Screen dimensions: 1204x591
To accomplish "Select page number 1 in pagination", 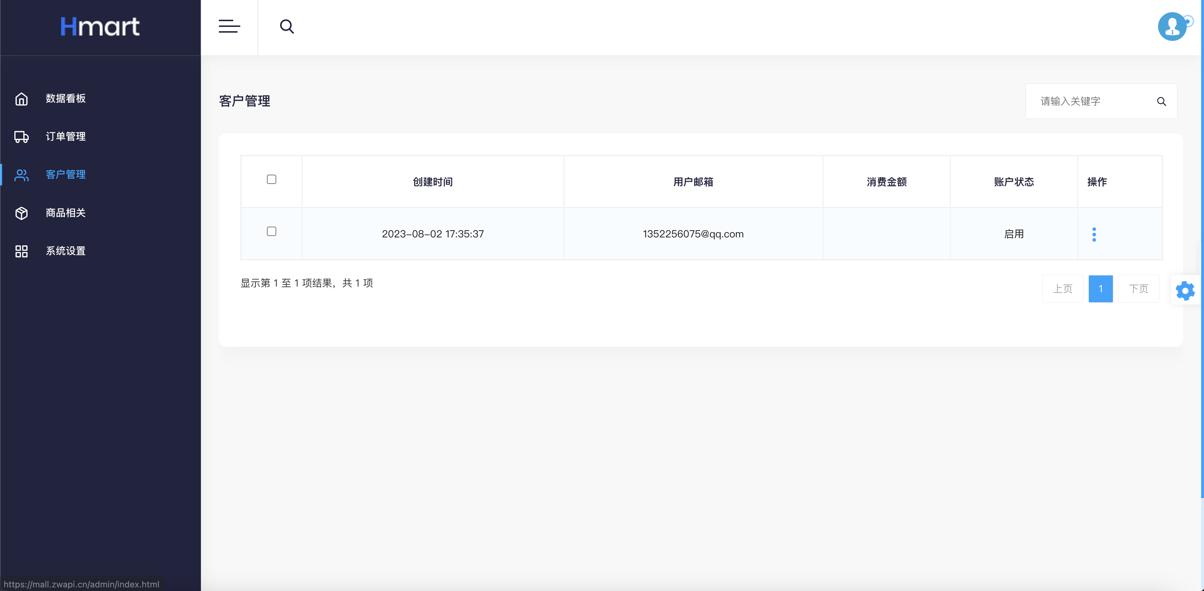I will [1101, 289].
